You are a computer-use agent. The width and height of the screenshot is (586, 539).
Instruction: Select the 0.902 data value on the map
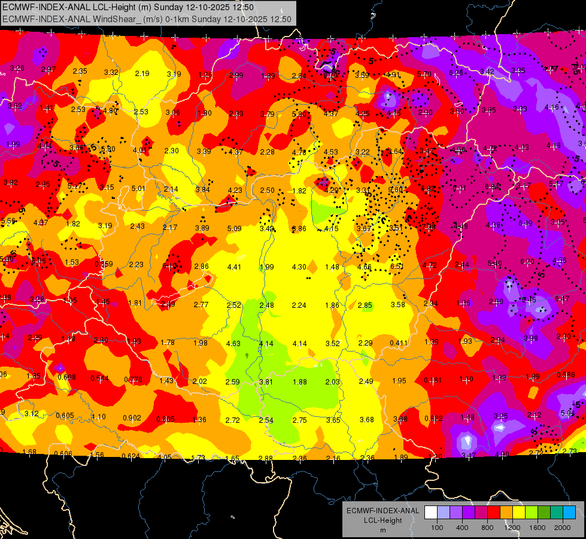coord(132,417)
